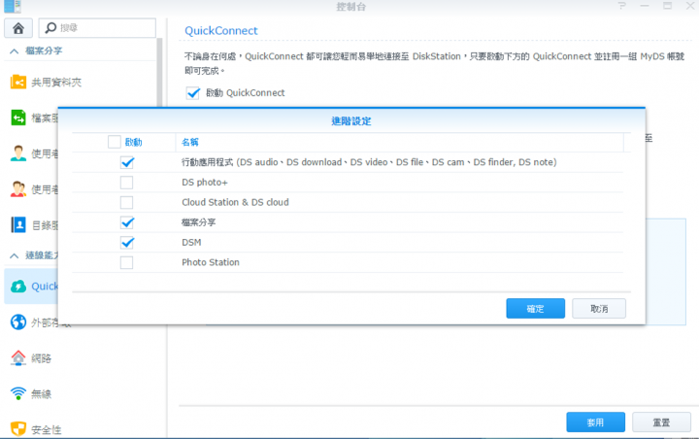Select the 安全性 sidebar label
The image size is (699, 439).
point(47,429)
